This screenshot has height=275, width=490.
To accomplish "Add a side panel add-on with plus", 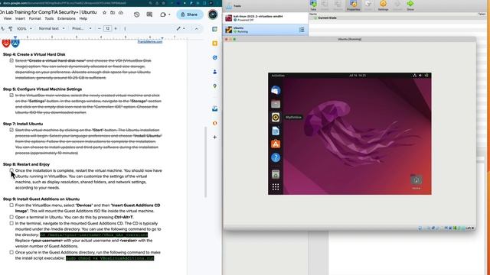I will click(x=214, y=137).
